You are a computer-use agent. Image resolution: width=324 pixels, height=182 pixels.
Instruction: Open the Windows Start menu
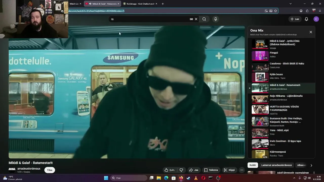pos(106,178)
